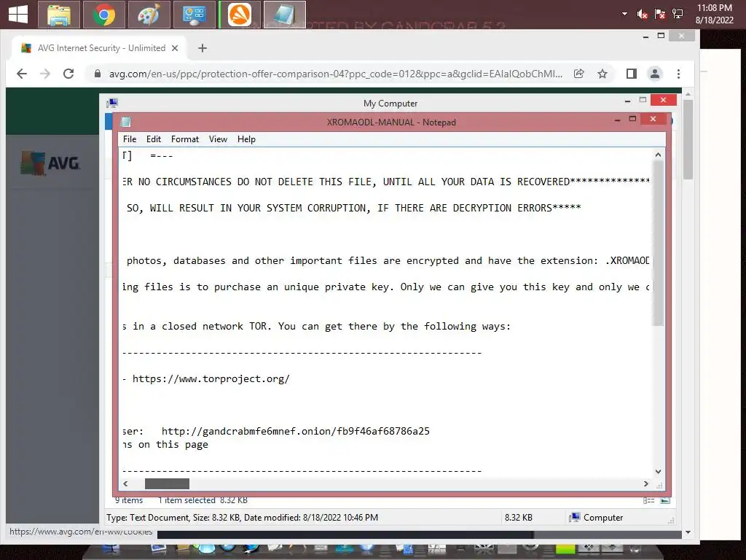This screenshot has width=746, height=560.
Task: Click the Notepad title bar icon
Action: point(125,122)
